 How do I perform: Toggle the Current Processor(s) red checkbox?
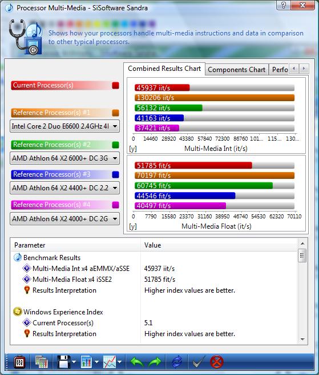[116, 86]
